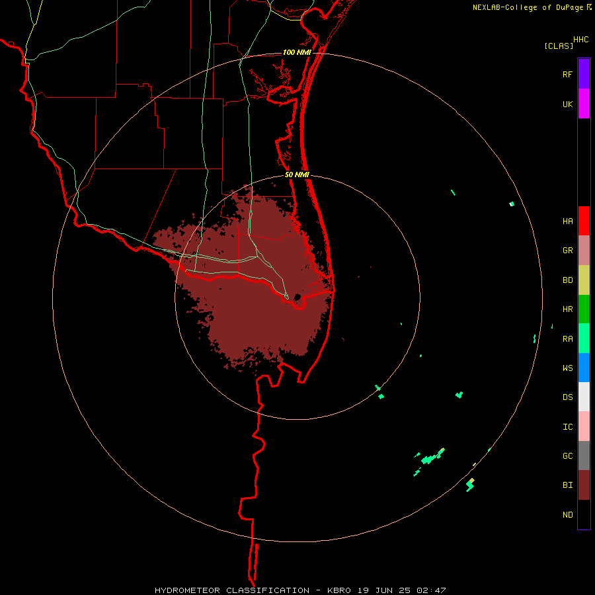The width and height of the screenshot is (595, 595).
Task: Select the GR legend color swatch
Action: click(x=584, y=251)
